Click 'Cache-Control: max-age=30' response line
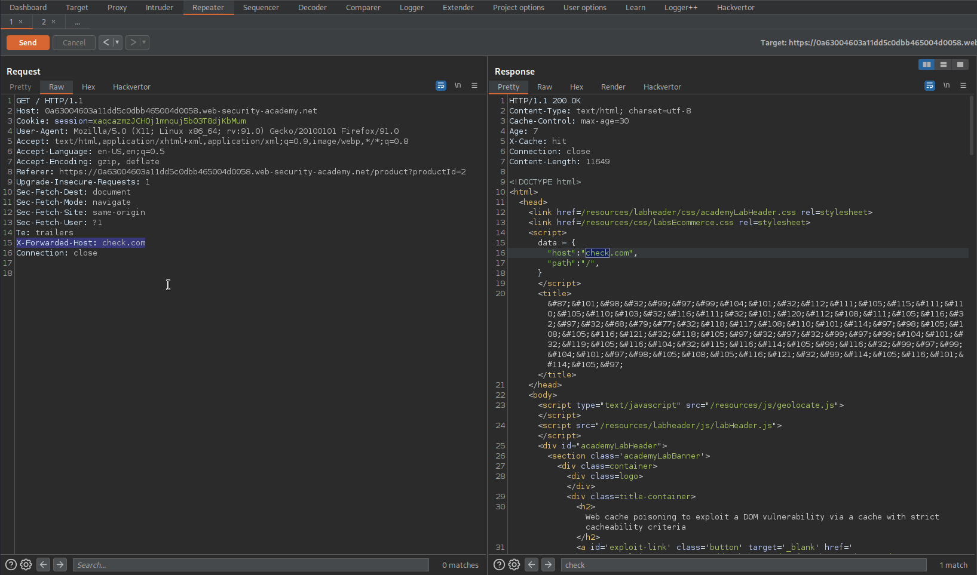Image resolution: width=977 pixels, height=575 pixels. pyautogui.click(x=569, y=121)
